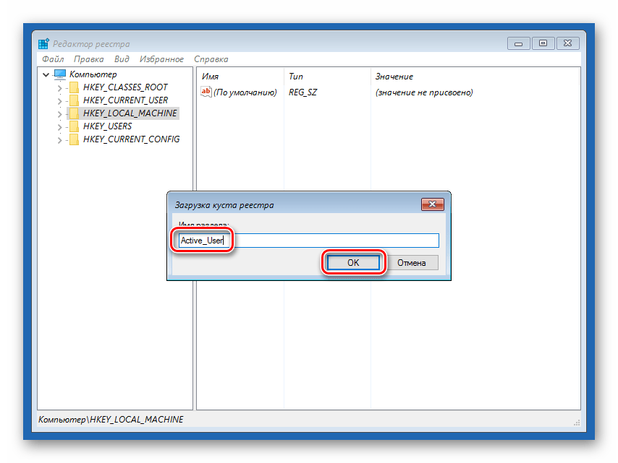This screenshot has width=618, height=463.
Task: Cancel the dialog with Отмена
Action: pyautogui.click(x=412, y=263)
